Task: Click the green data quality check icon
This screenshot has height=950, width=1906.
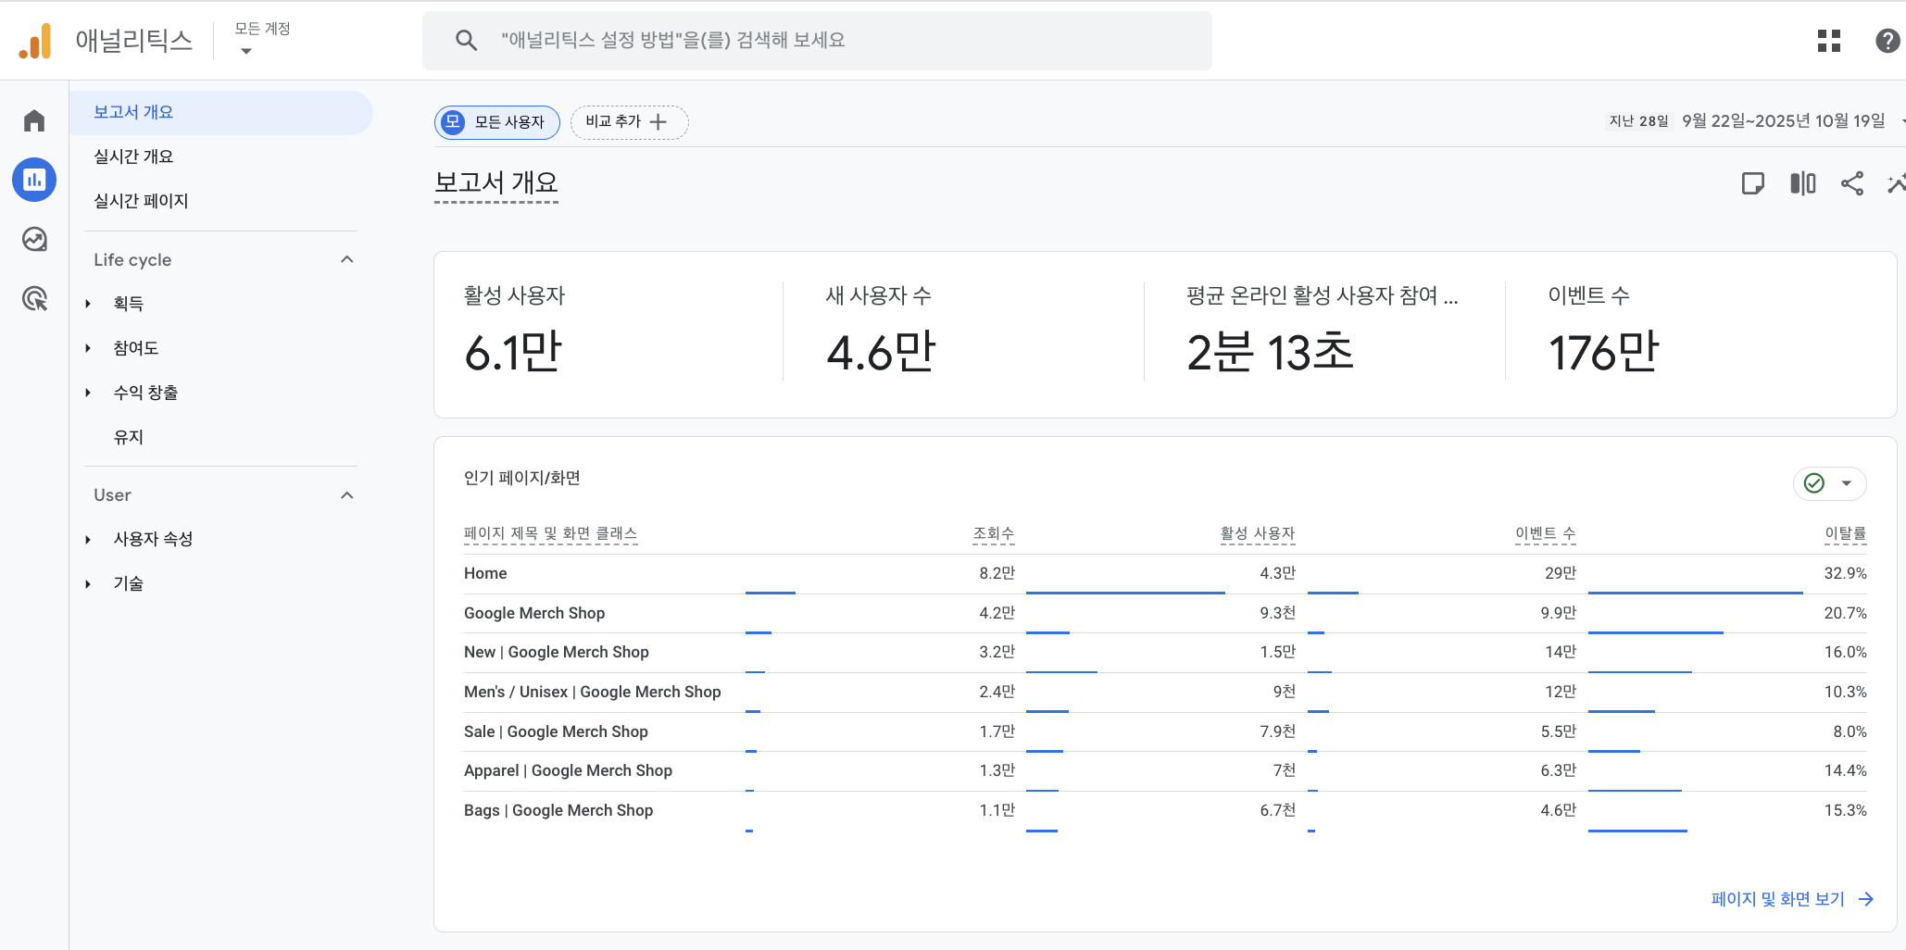Action: point(1814,483)
